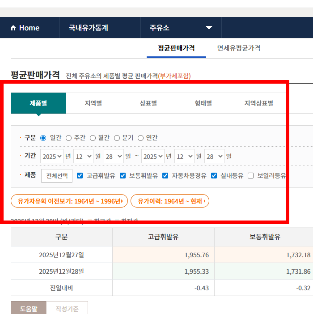
Task: Open the start month 12 dropdown
Action: click(x=83, y=156)
